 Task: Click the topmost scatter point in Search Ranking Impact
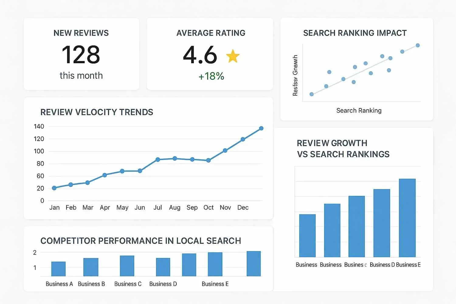(x=418, y=45)
